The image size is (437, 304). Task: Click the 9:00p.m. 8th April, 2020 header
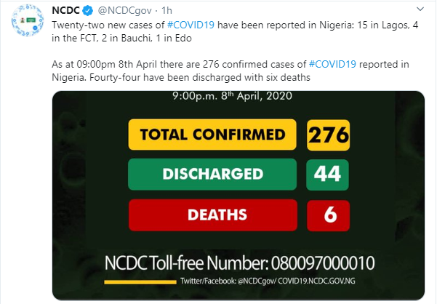[232, 96]
